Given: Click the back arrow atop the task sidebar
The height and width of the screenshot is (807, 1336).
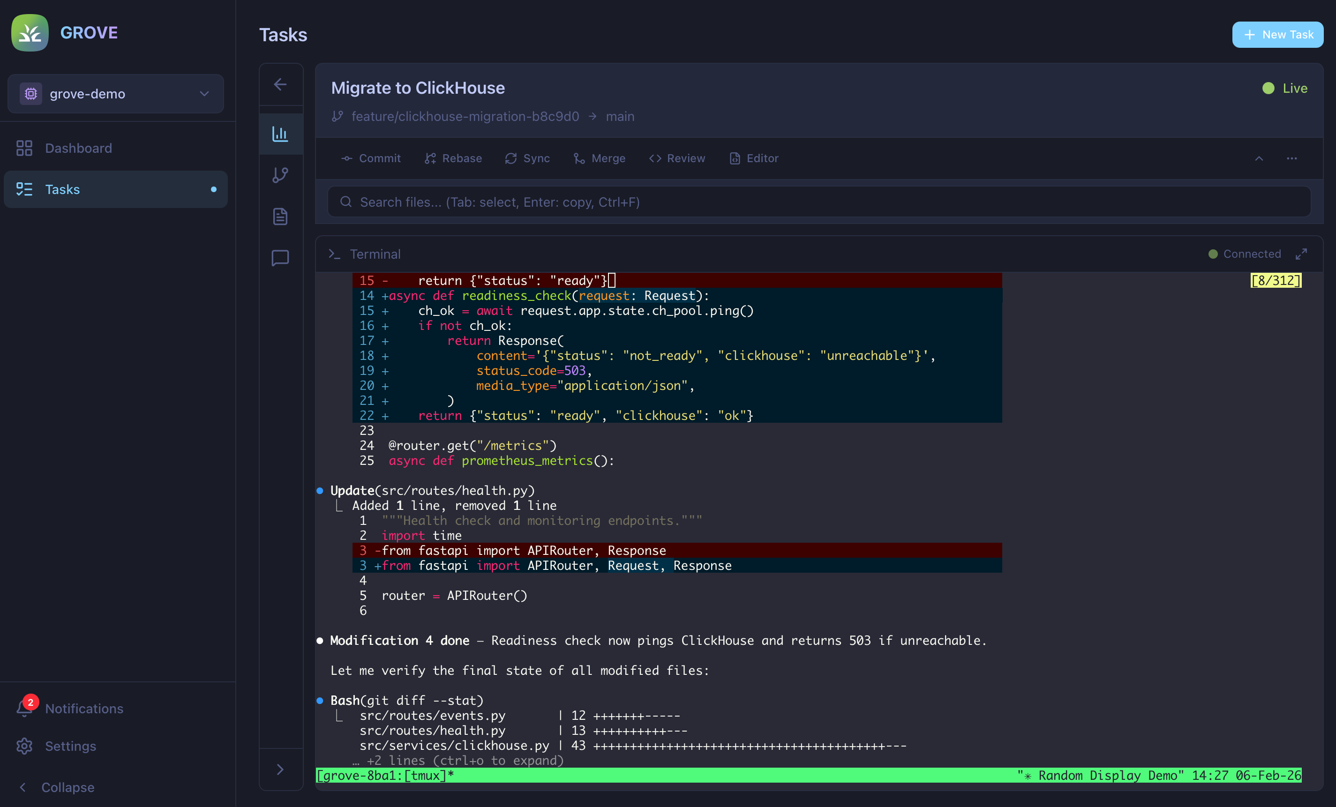Looking at the screenshot, I should tap(280, 84).
